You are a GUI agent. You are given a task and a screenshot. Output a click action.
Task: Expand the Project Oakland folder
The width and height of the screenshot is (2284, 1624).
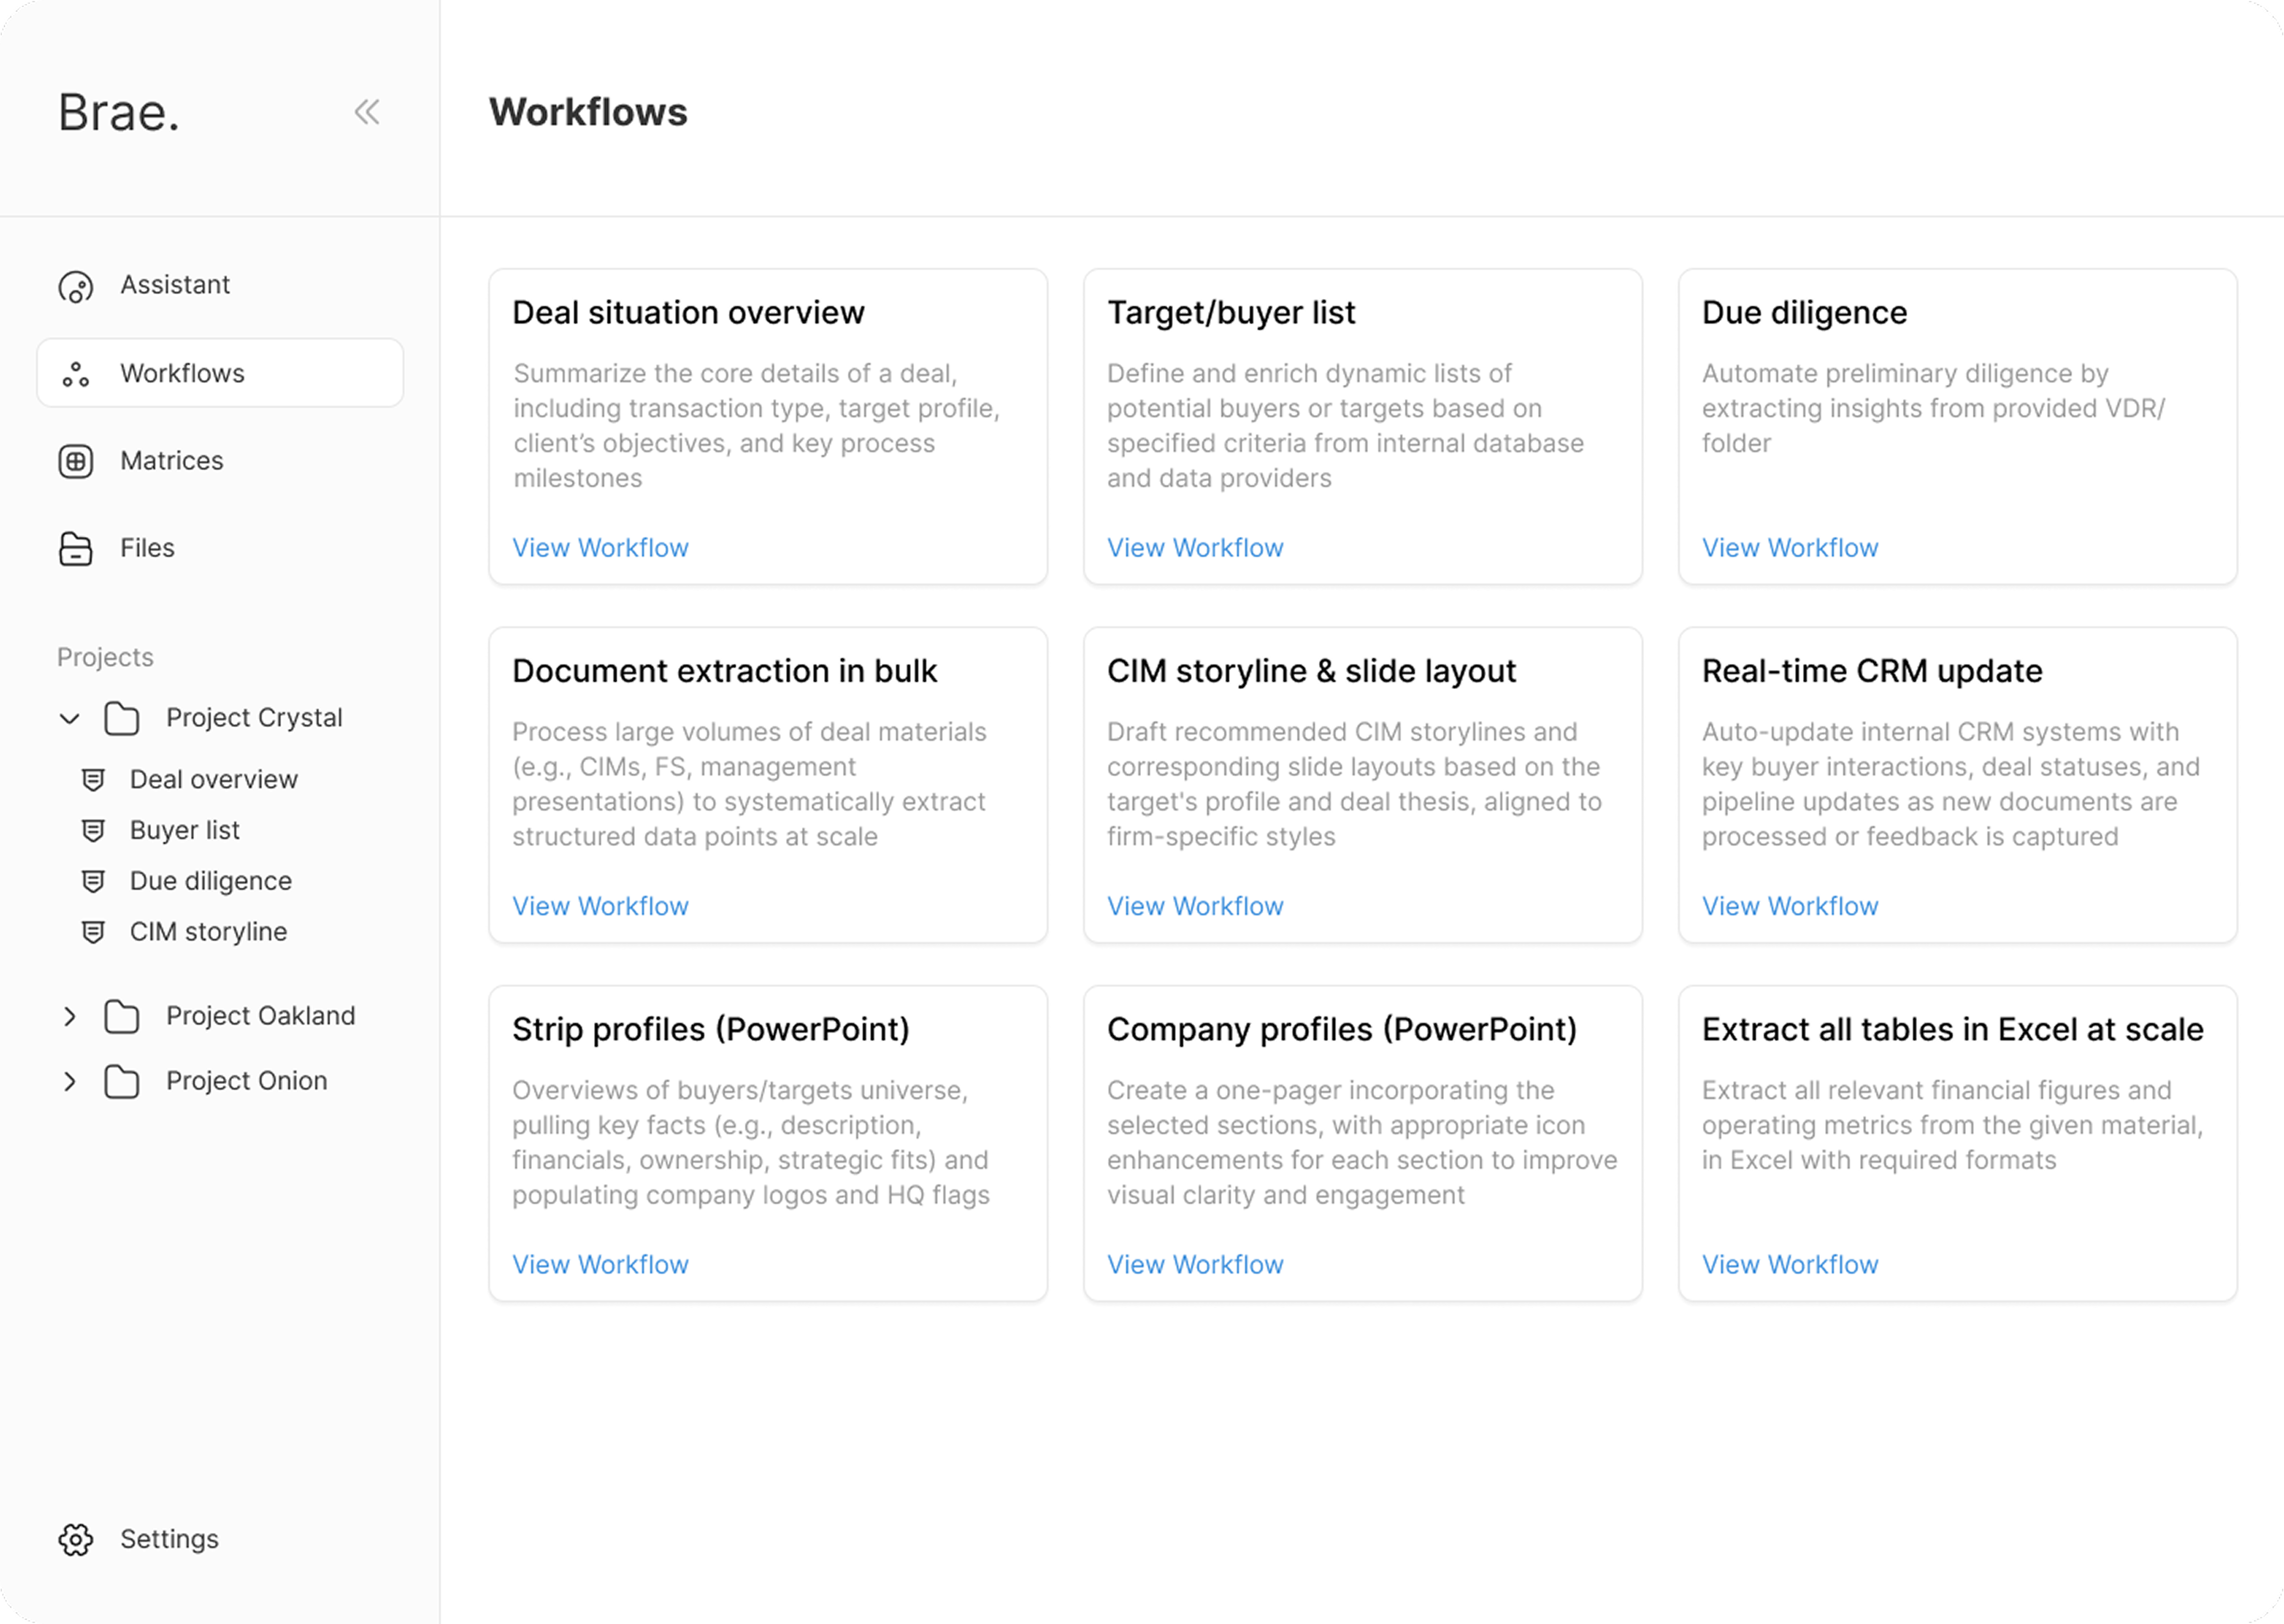69,1016
